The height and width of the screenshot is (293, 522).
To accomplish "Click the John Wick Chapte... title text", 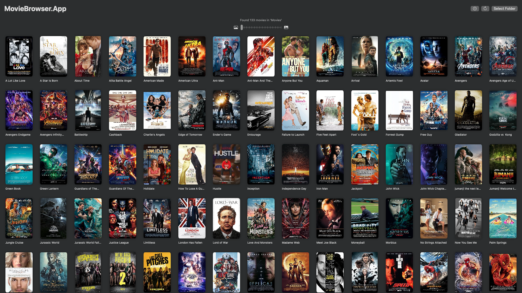I will (433, 189).
